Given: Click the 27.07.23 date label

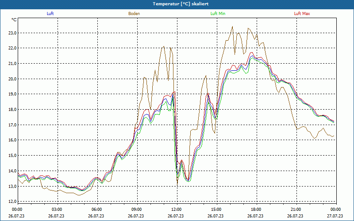Looking at the screenshot, I should click(335, 216).
